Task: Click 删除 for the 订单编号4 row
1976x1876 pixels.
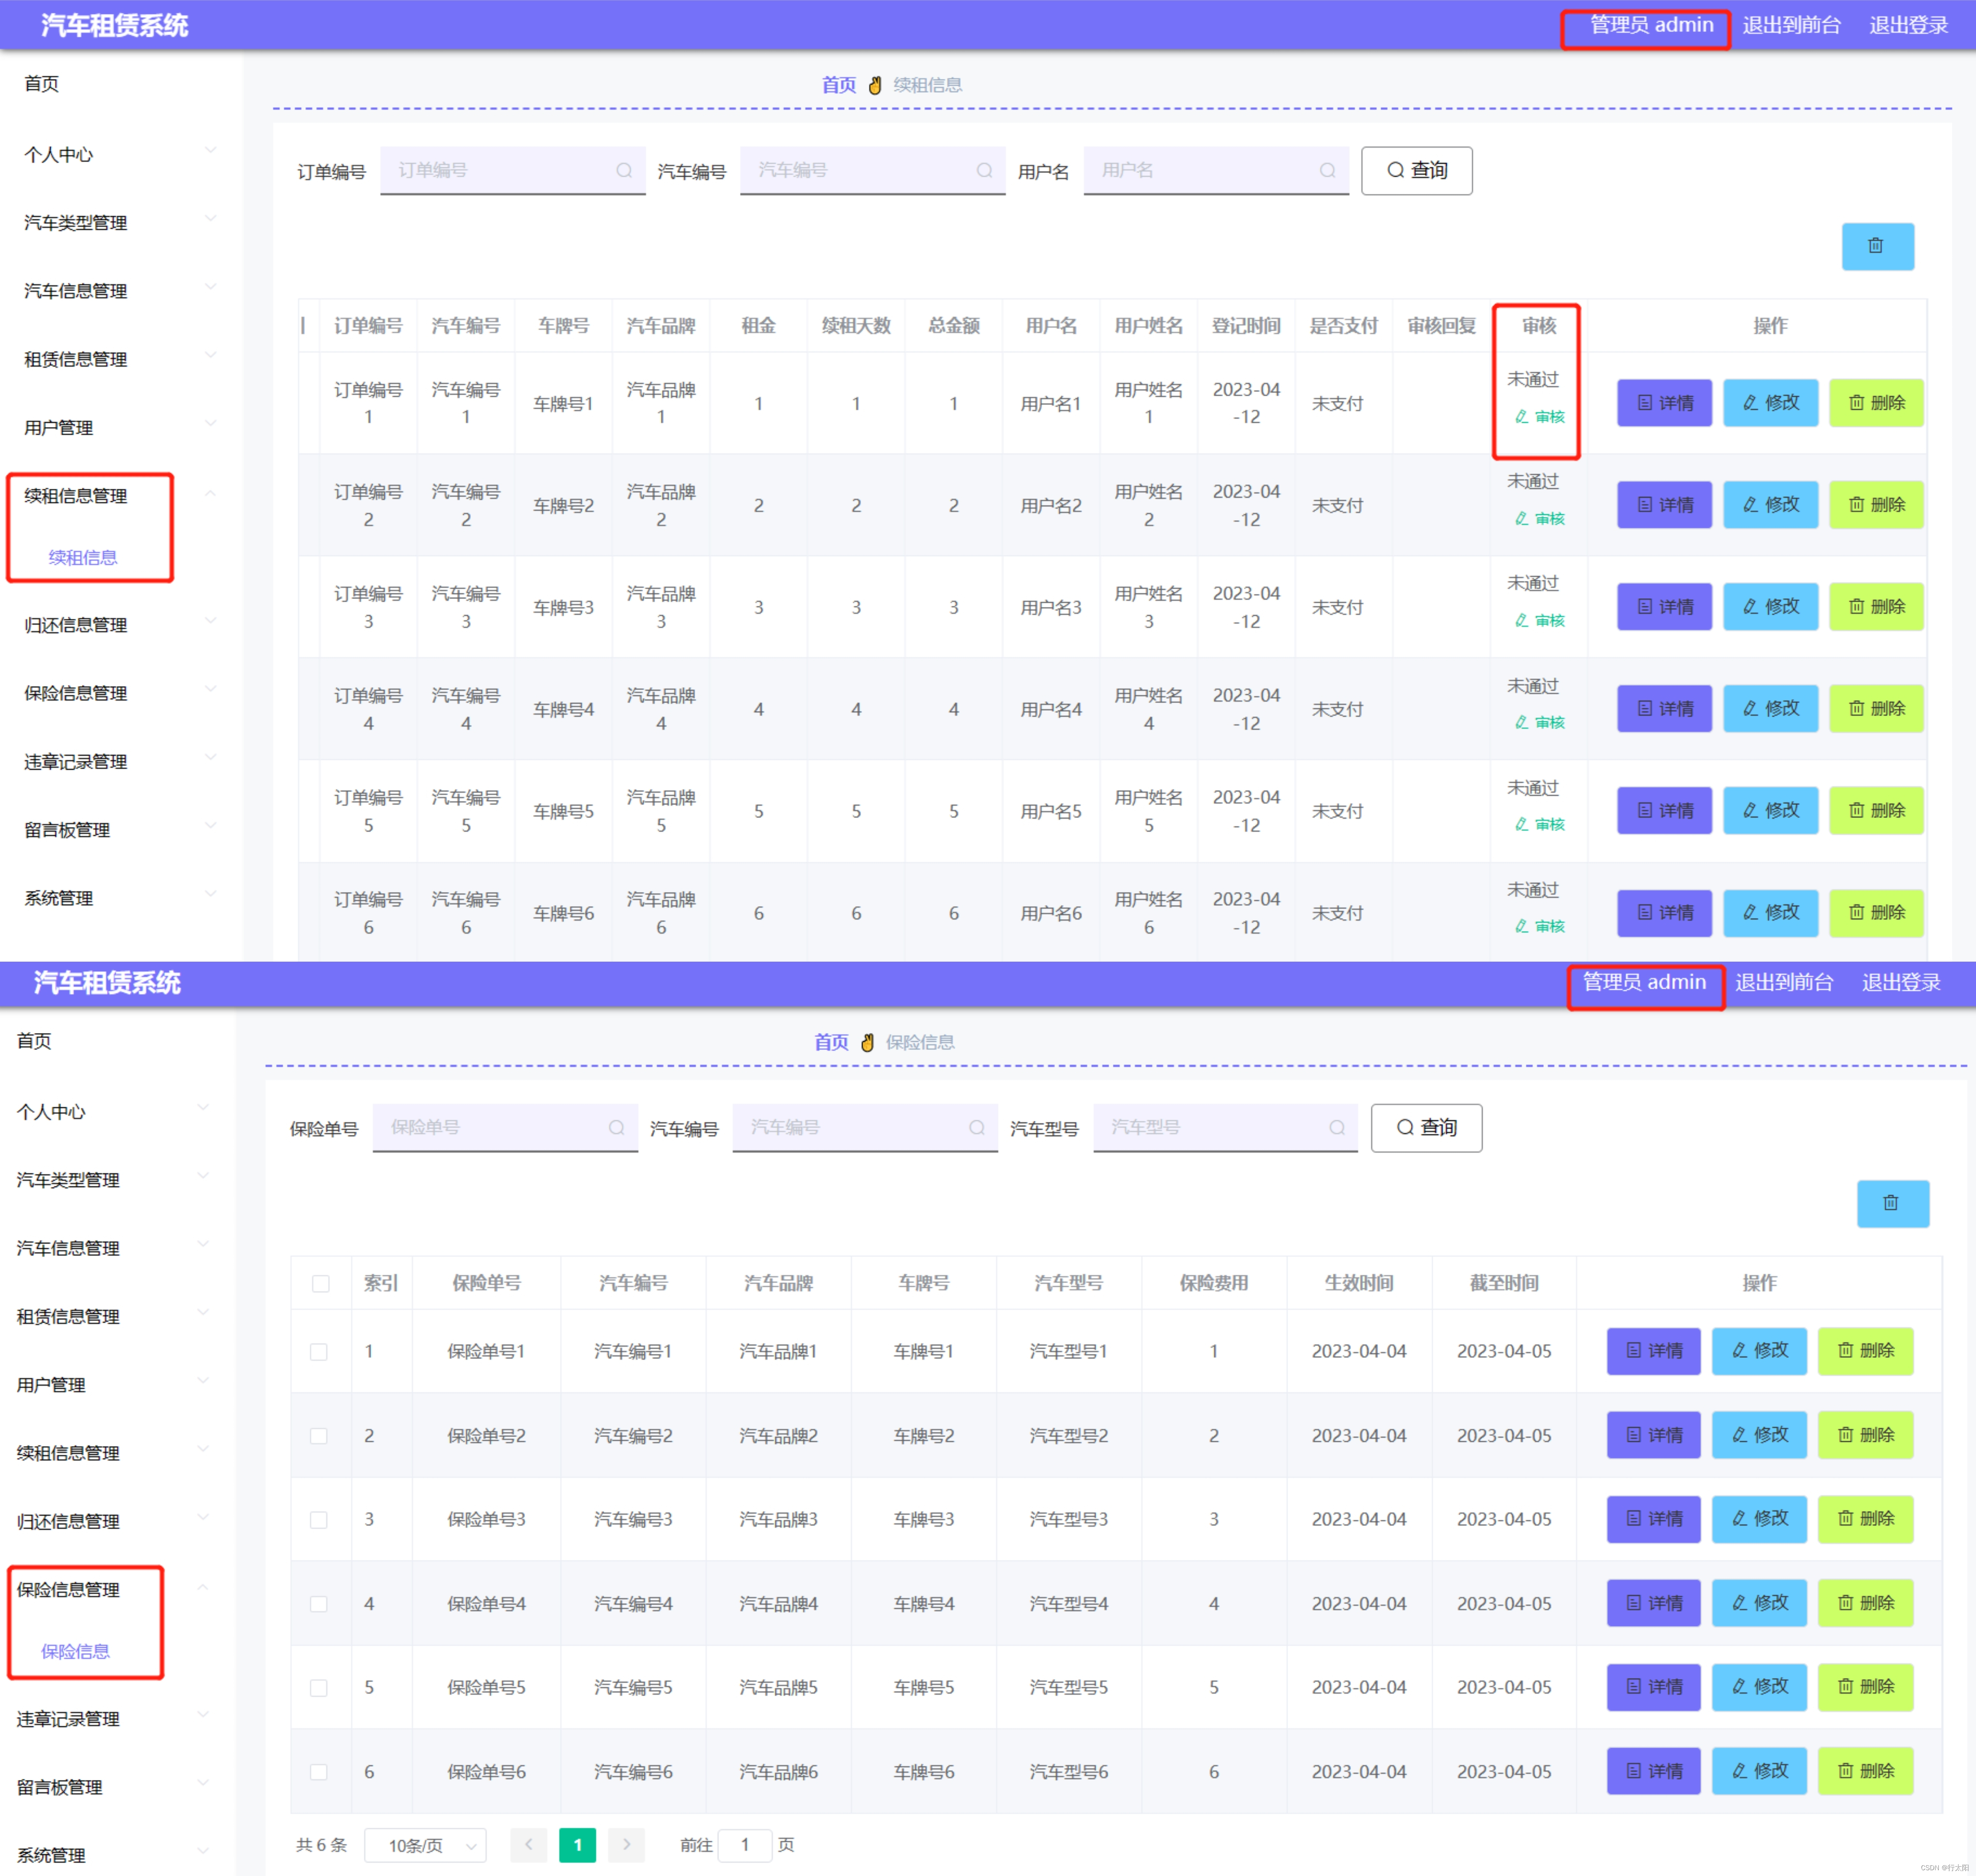Action: [x=1876, y=709]
